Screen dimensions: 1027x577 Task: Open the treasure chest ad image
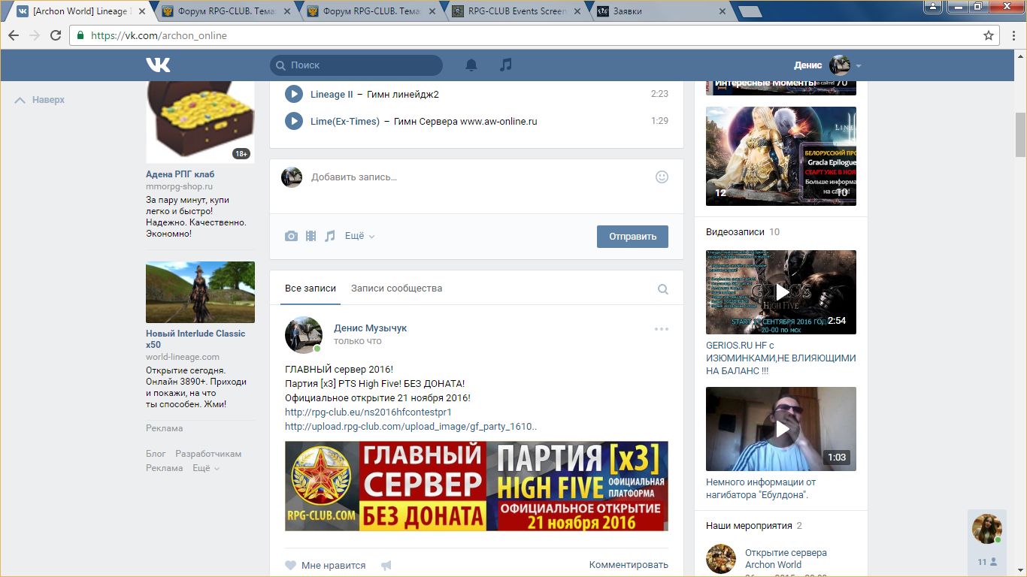[200, 122]
